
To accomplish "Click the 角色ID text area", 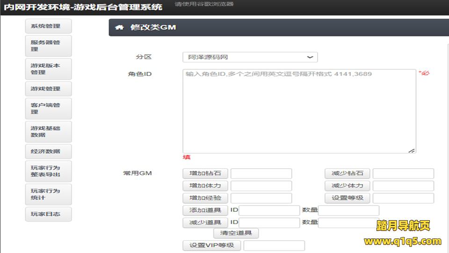I will click(x=299, y=111).
